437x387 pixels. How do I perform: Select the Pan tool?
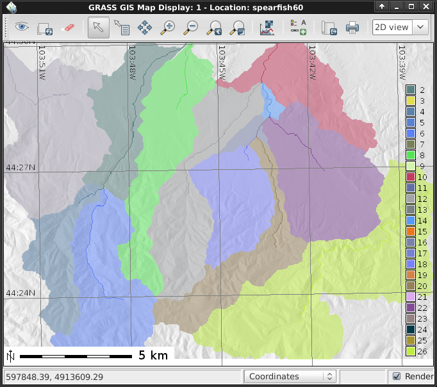point(145,28)
